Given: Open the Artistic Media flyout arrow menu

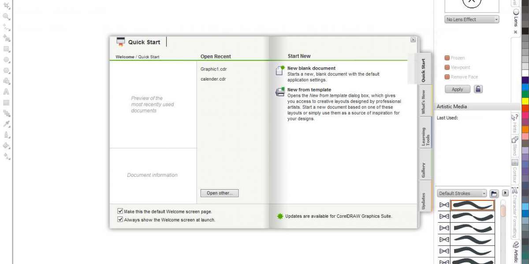Looking at the screenshot, I should click(505, 193).
